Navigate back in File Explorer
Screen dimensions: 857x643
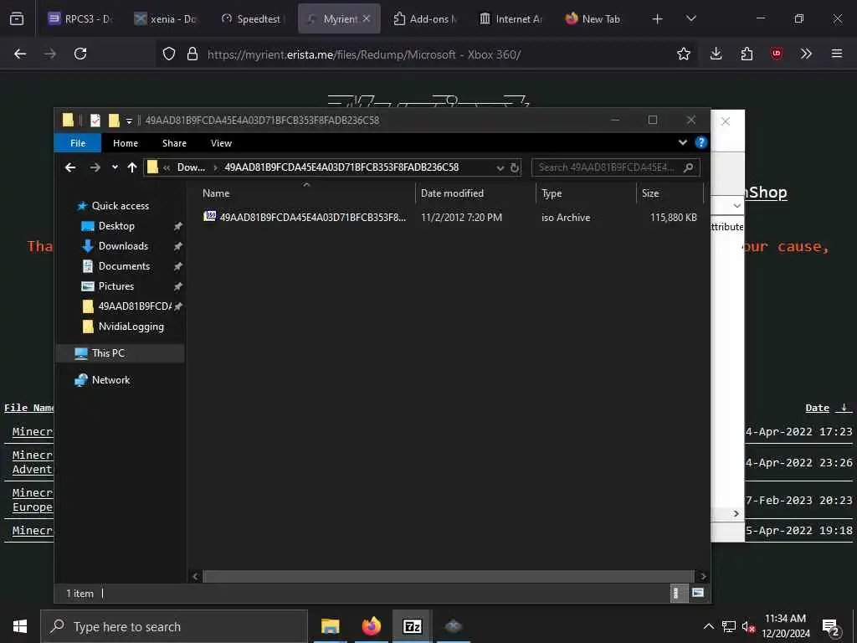[x=70, y=167]
